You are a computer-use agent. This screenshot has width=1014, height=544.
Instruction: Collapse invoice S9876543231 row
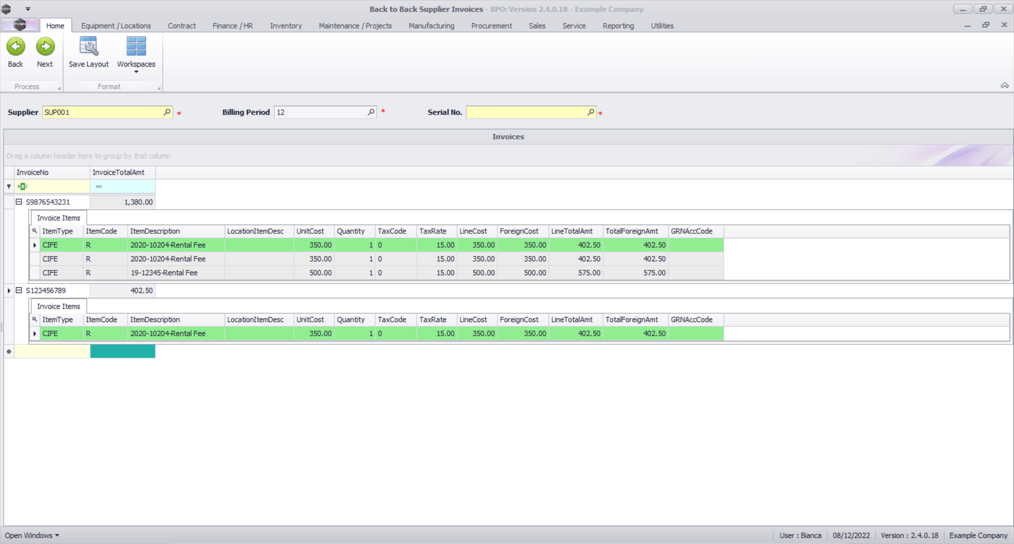pyautogui.click(x=18, y=202)
